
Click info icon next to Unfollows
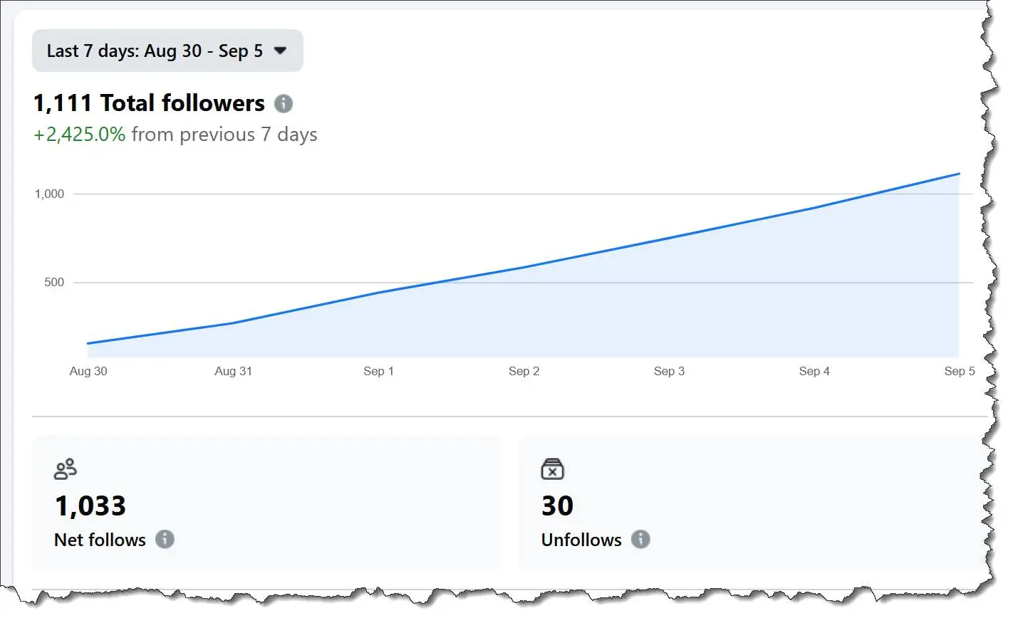tap(640, 540)
